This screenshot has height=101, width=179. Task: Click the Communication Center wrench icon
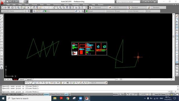[146, 2]
